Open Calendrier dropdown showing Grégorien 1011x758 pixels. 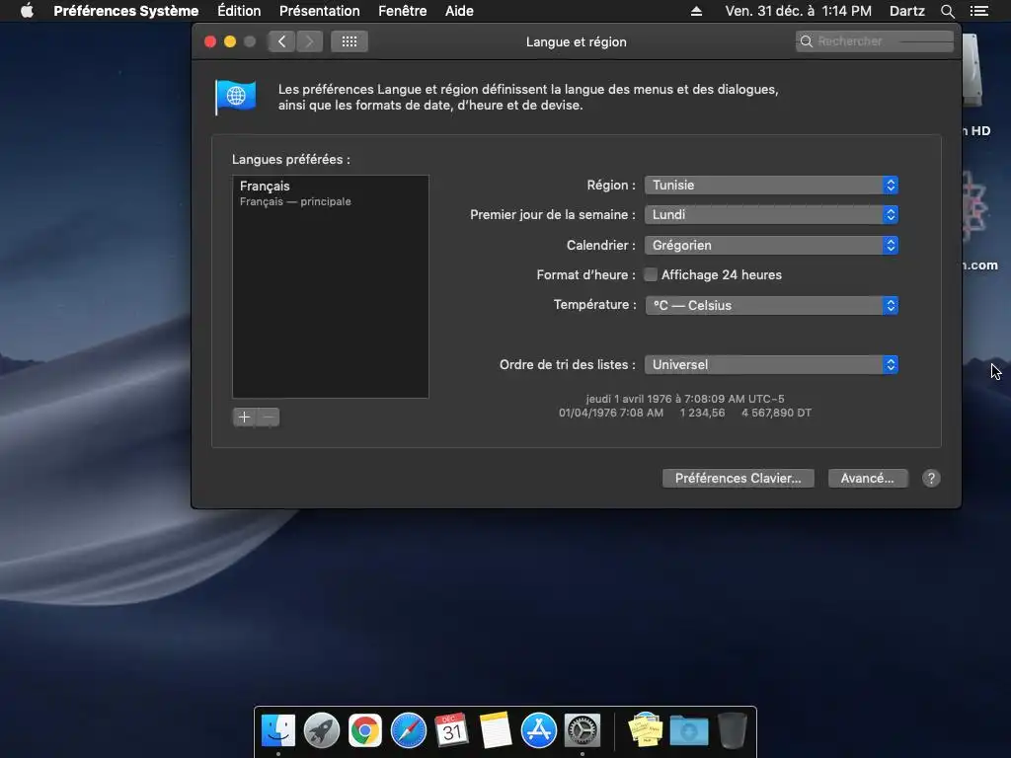point(771,245)
